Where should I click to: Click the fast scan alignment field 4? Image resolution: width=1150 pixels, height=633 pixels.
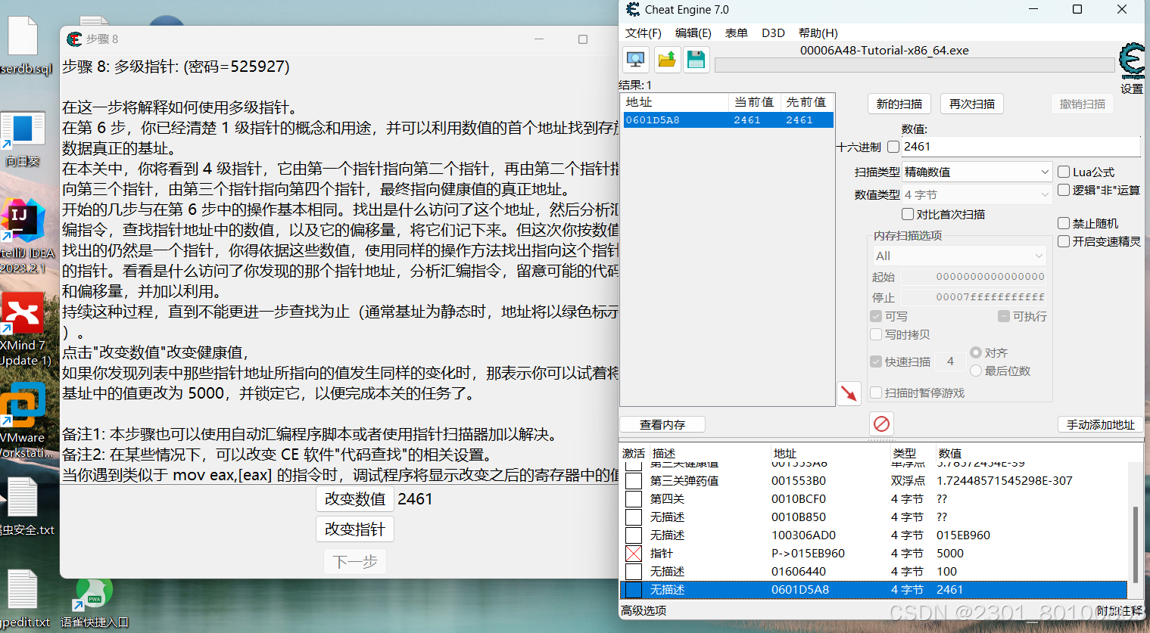950,361
